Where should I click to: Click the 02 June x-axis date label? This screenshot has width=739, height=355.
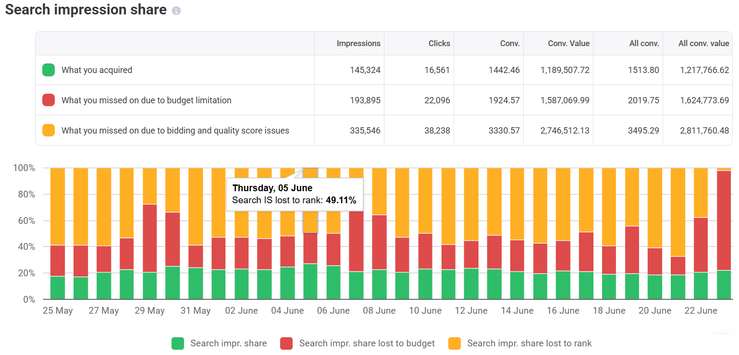pos(242,311)
